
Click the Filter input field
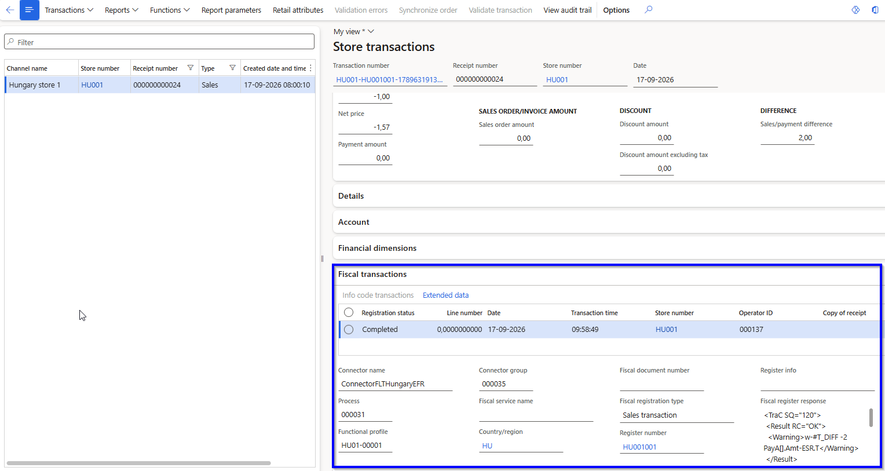click(159, 42)
